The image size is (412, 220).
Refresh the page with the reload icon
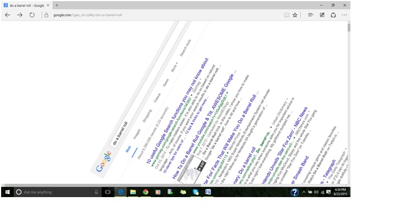[32, 15]
